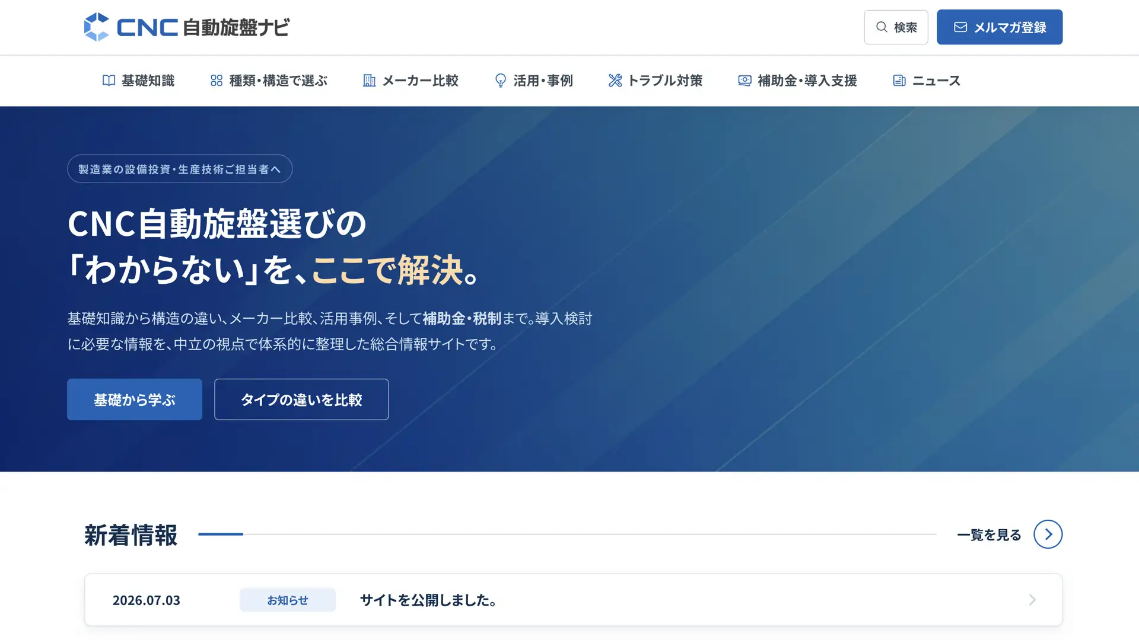1139x640 pixels.
Task: Click the タイプの違いを比較 button
Action: [x=301, y=399]
